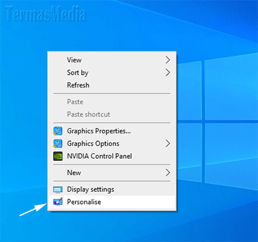This screenshot has width=258, height=242.
Task: Select the greyed Paste entry
Action: pos(112,102)
